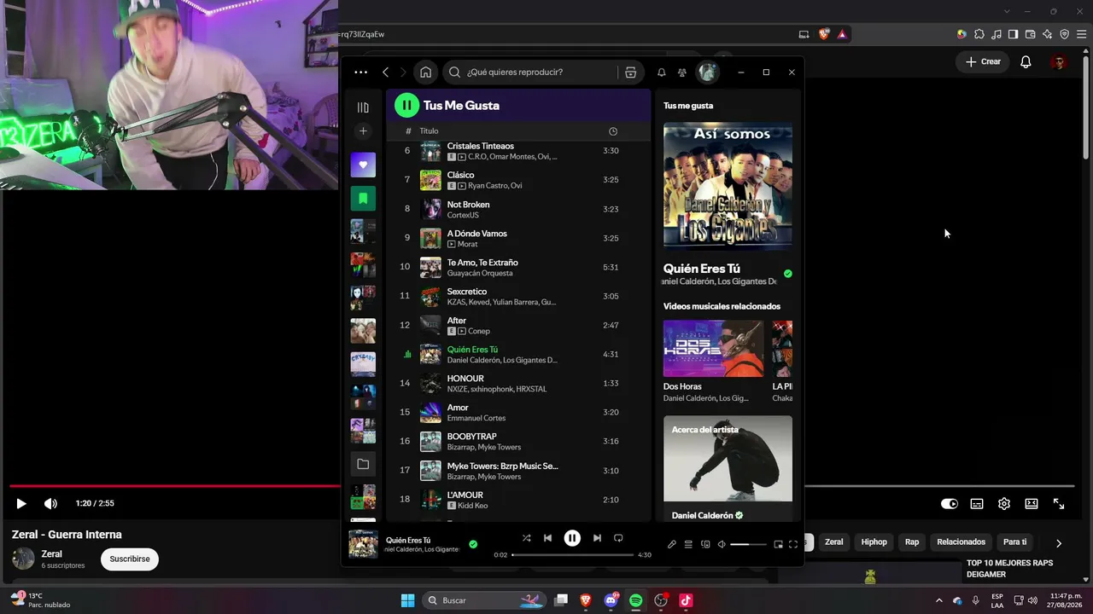Enter YouTube full screen
The height and width of the screenshot is (614, 1093).
tap(1059, 504)
